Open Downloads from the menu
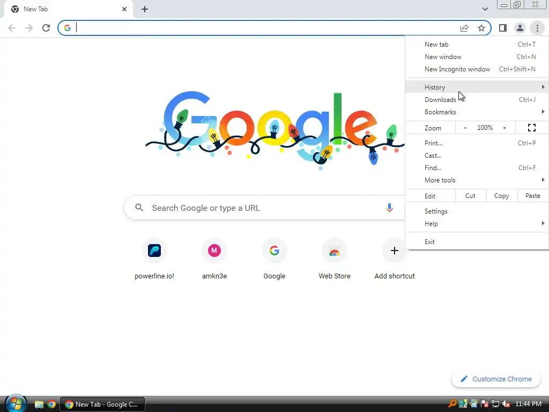 477,99
